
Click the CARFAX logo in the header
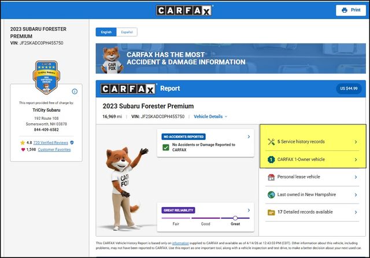pos(184,10)
